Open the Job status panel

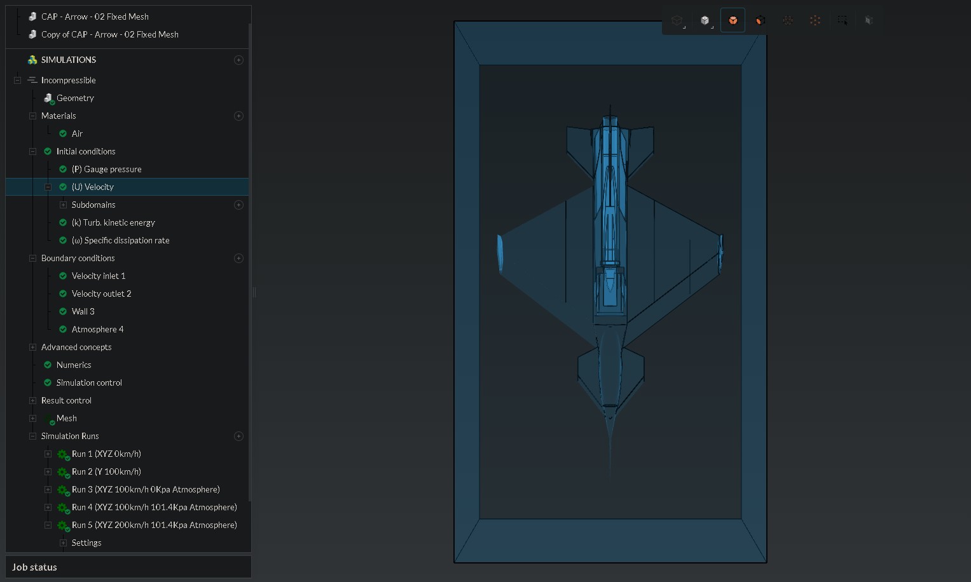[128, 567]
